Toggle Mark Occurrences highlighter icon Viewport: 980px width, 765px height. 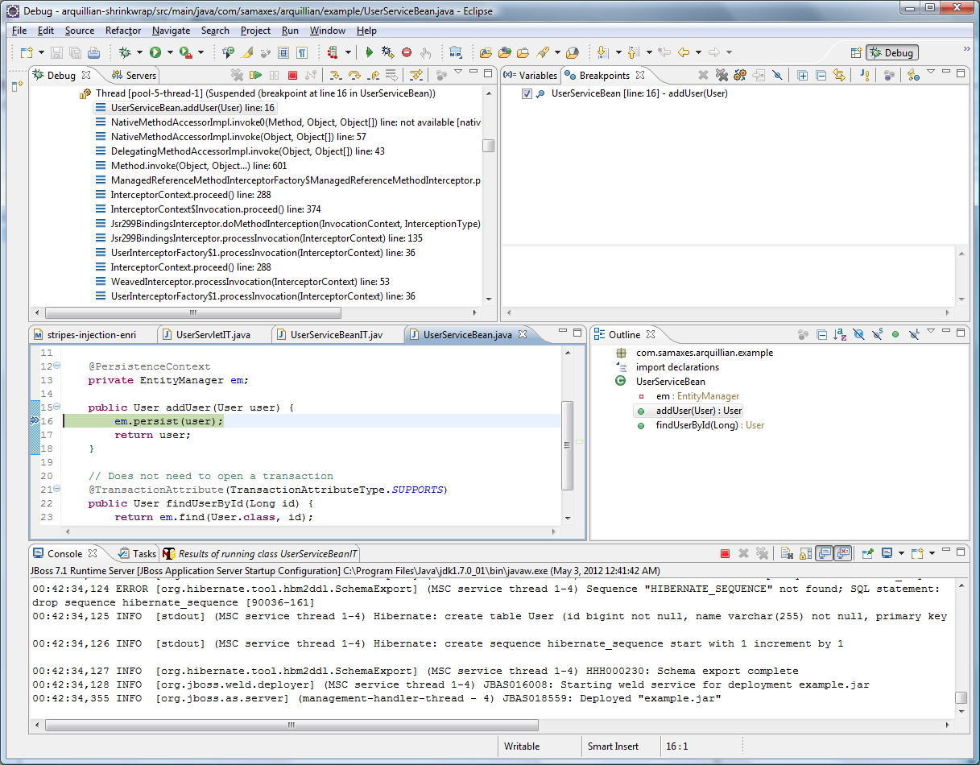point(246,52)
